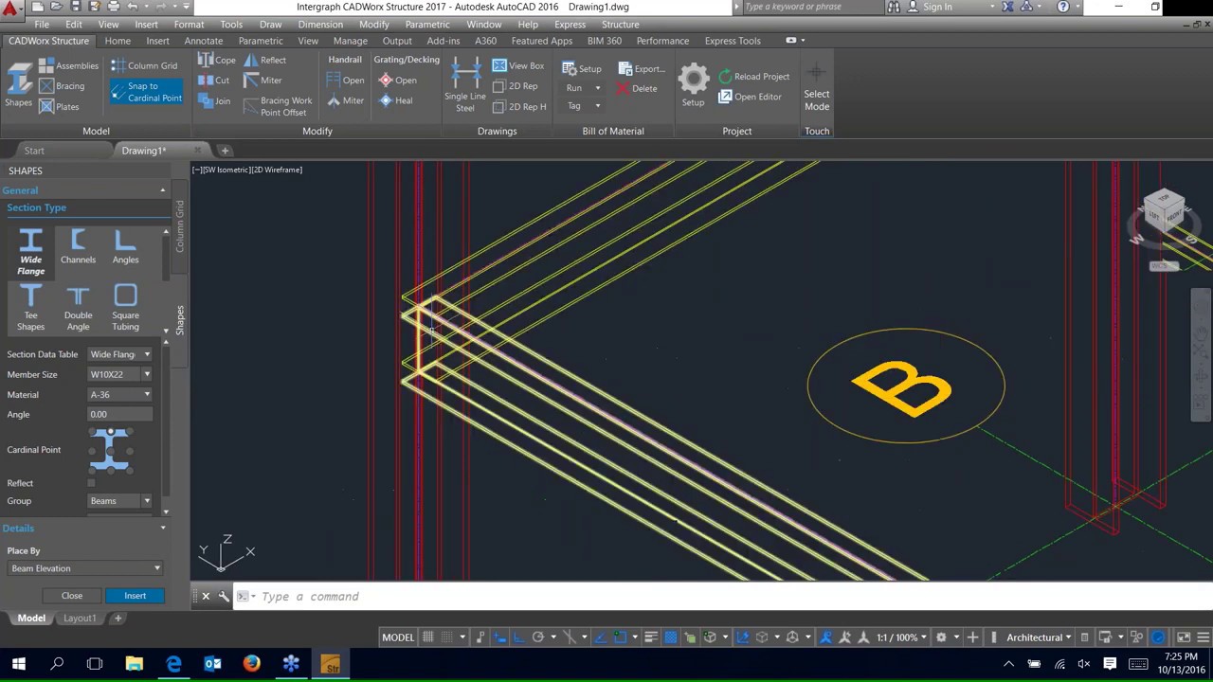Viewport: 1213px width, 682px height.
Task: Toggle grid display in status bar
Action: click(427, 637)
